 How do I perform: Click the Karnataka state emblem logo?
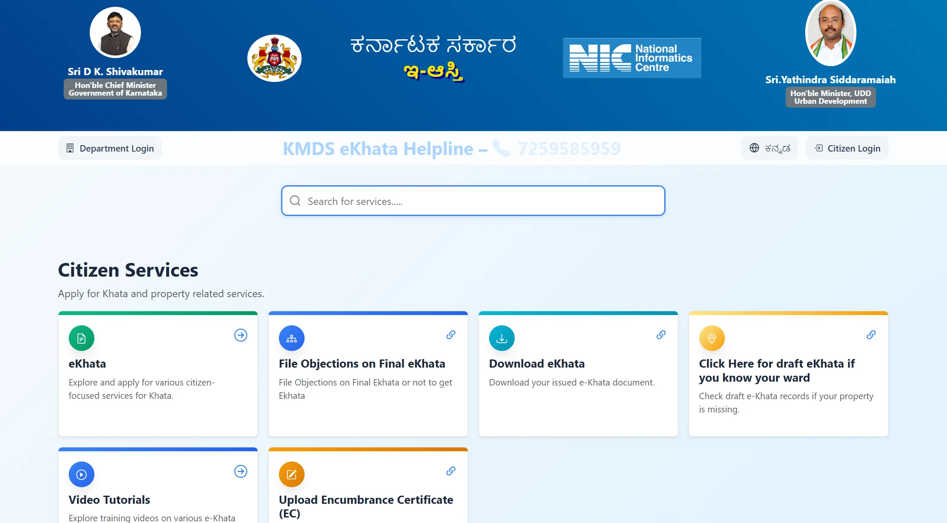pyautogui.click(x=274, y=58)
